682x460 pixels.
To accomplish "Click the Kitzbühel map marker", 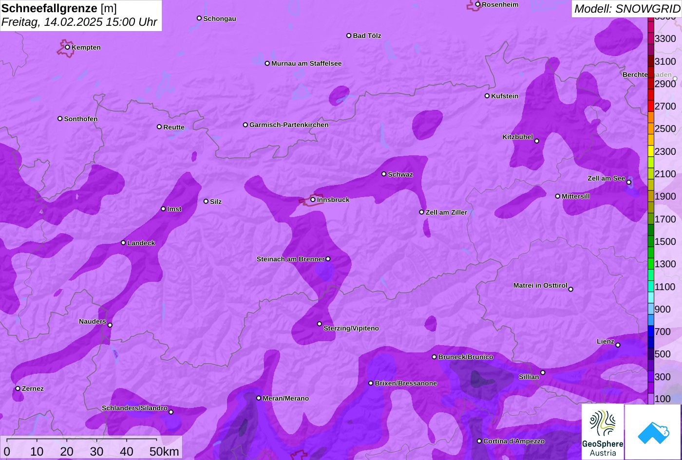I will [x=537, y=141].
